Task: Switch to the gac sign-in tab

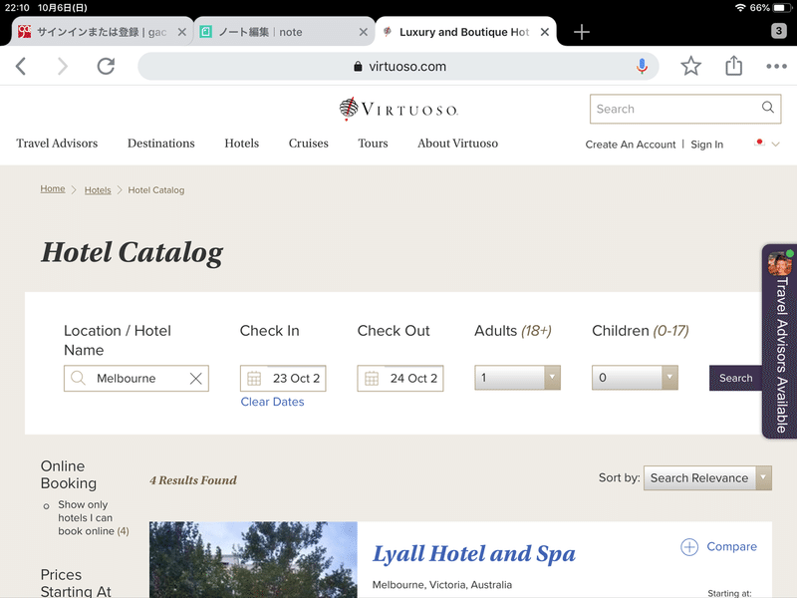Action: pos(100,32)
